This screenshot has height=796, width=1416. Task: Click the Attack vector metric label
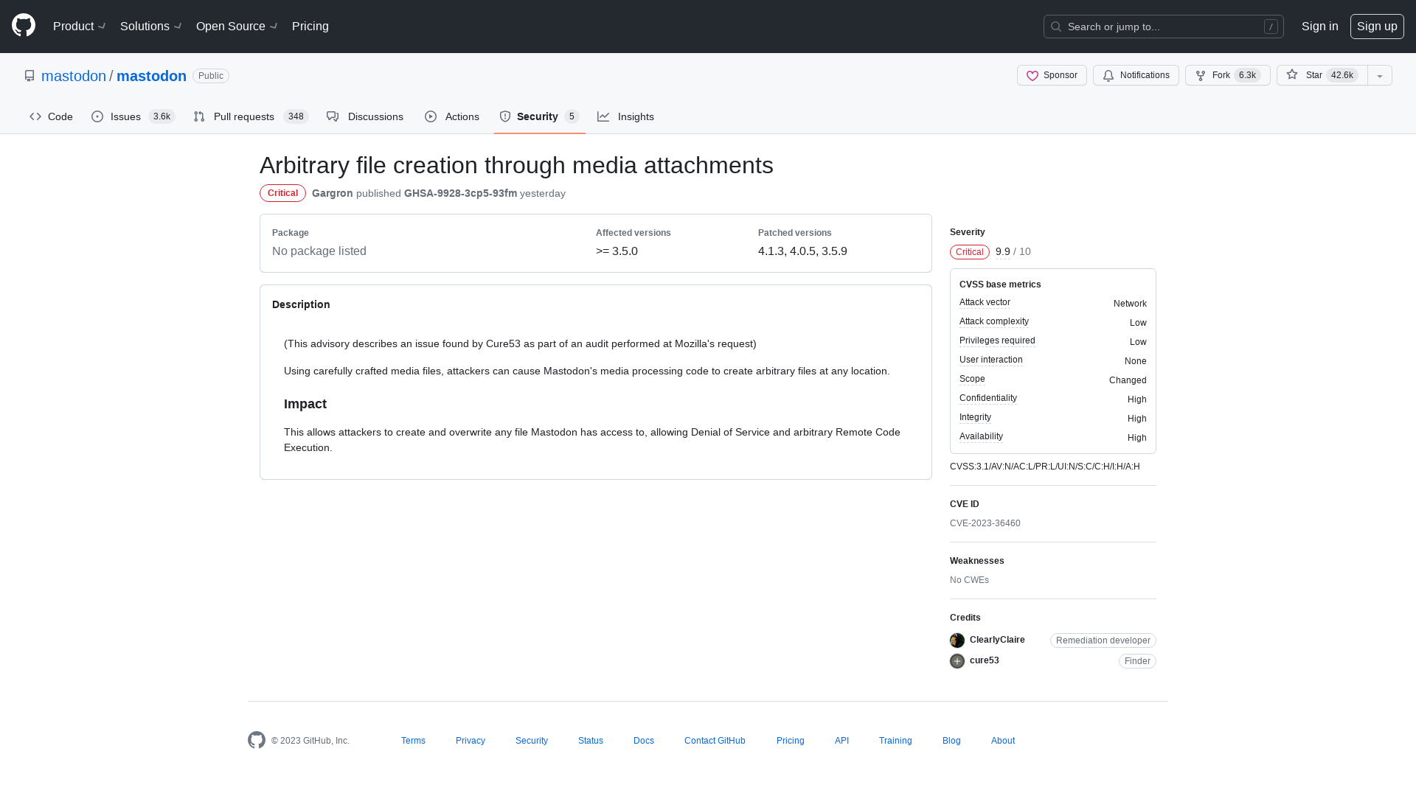click(985, 302)
